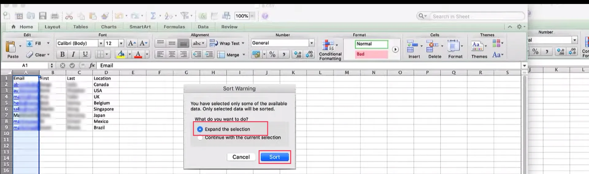Align text right icon
589x174 pixels.
(183, 54)
